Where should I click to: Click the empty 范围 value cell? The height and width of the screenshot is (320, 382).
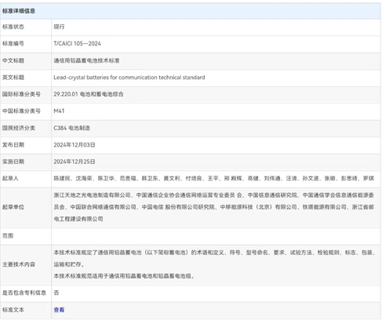216,236
